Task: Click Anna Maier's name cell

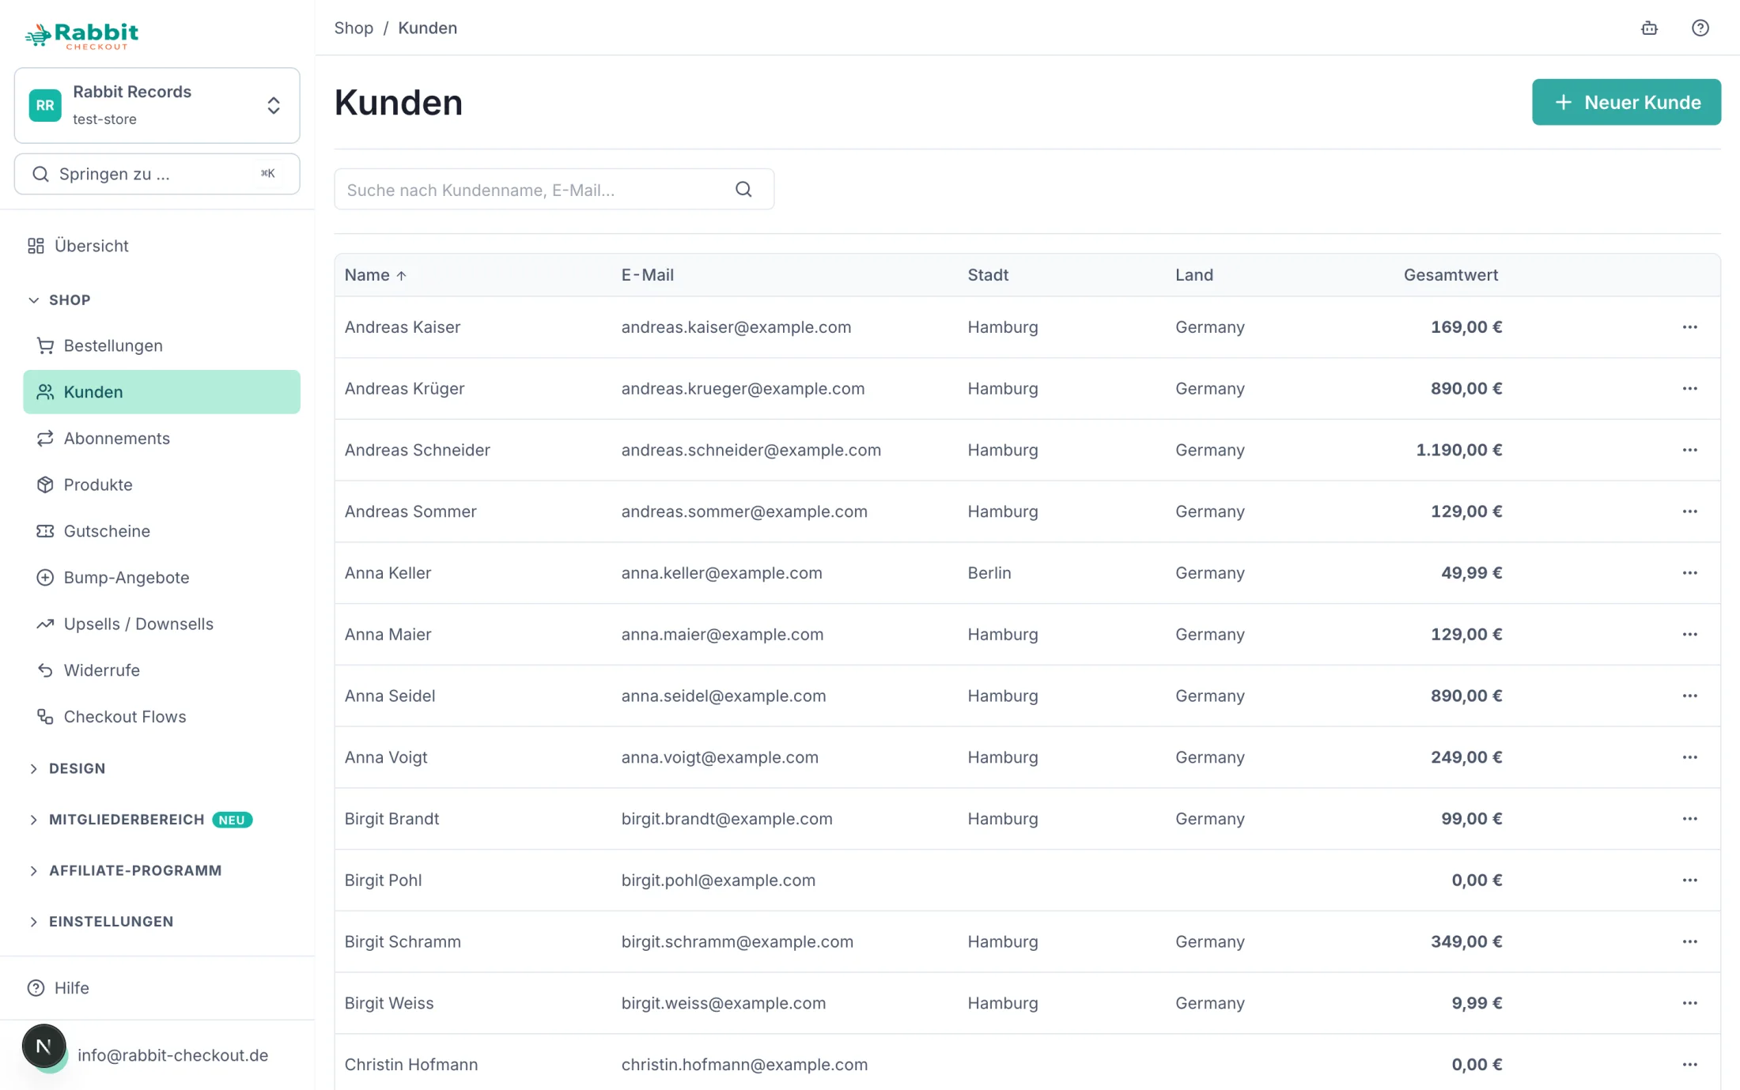Action: [388, 635]
